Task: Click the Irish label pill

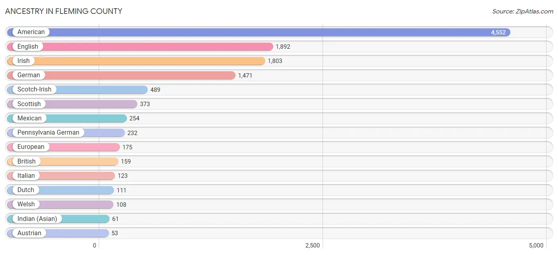Action: click(x=23, y=61)
